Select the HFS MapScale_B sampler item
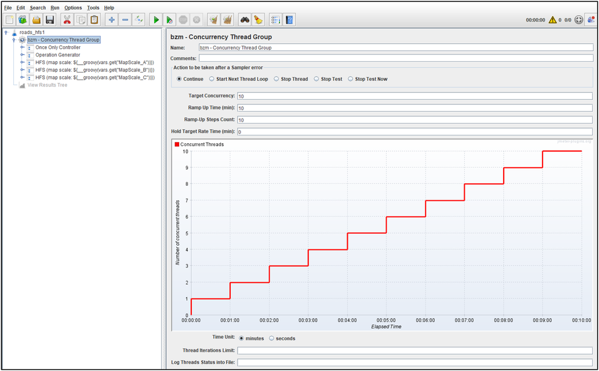The width and height of the screenshot is (599, 371). point(94,70)
